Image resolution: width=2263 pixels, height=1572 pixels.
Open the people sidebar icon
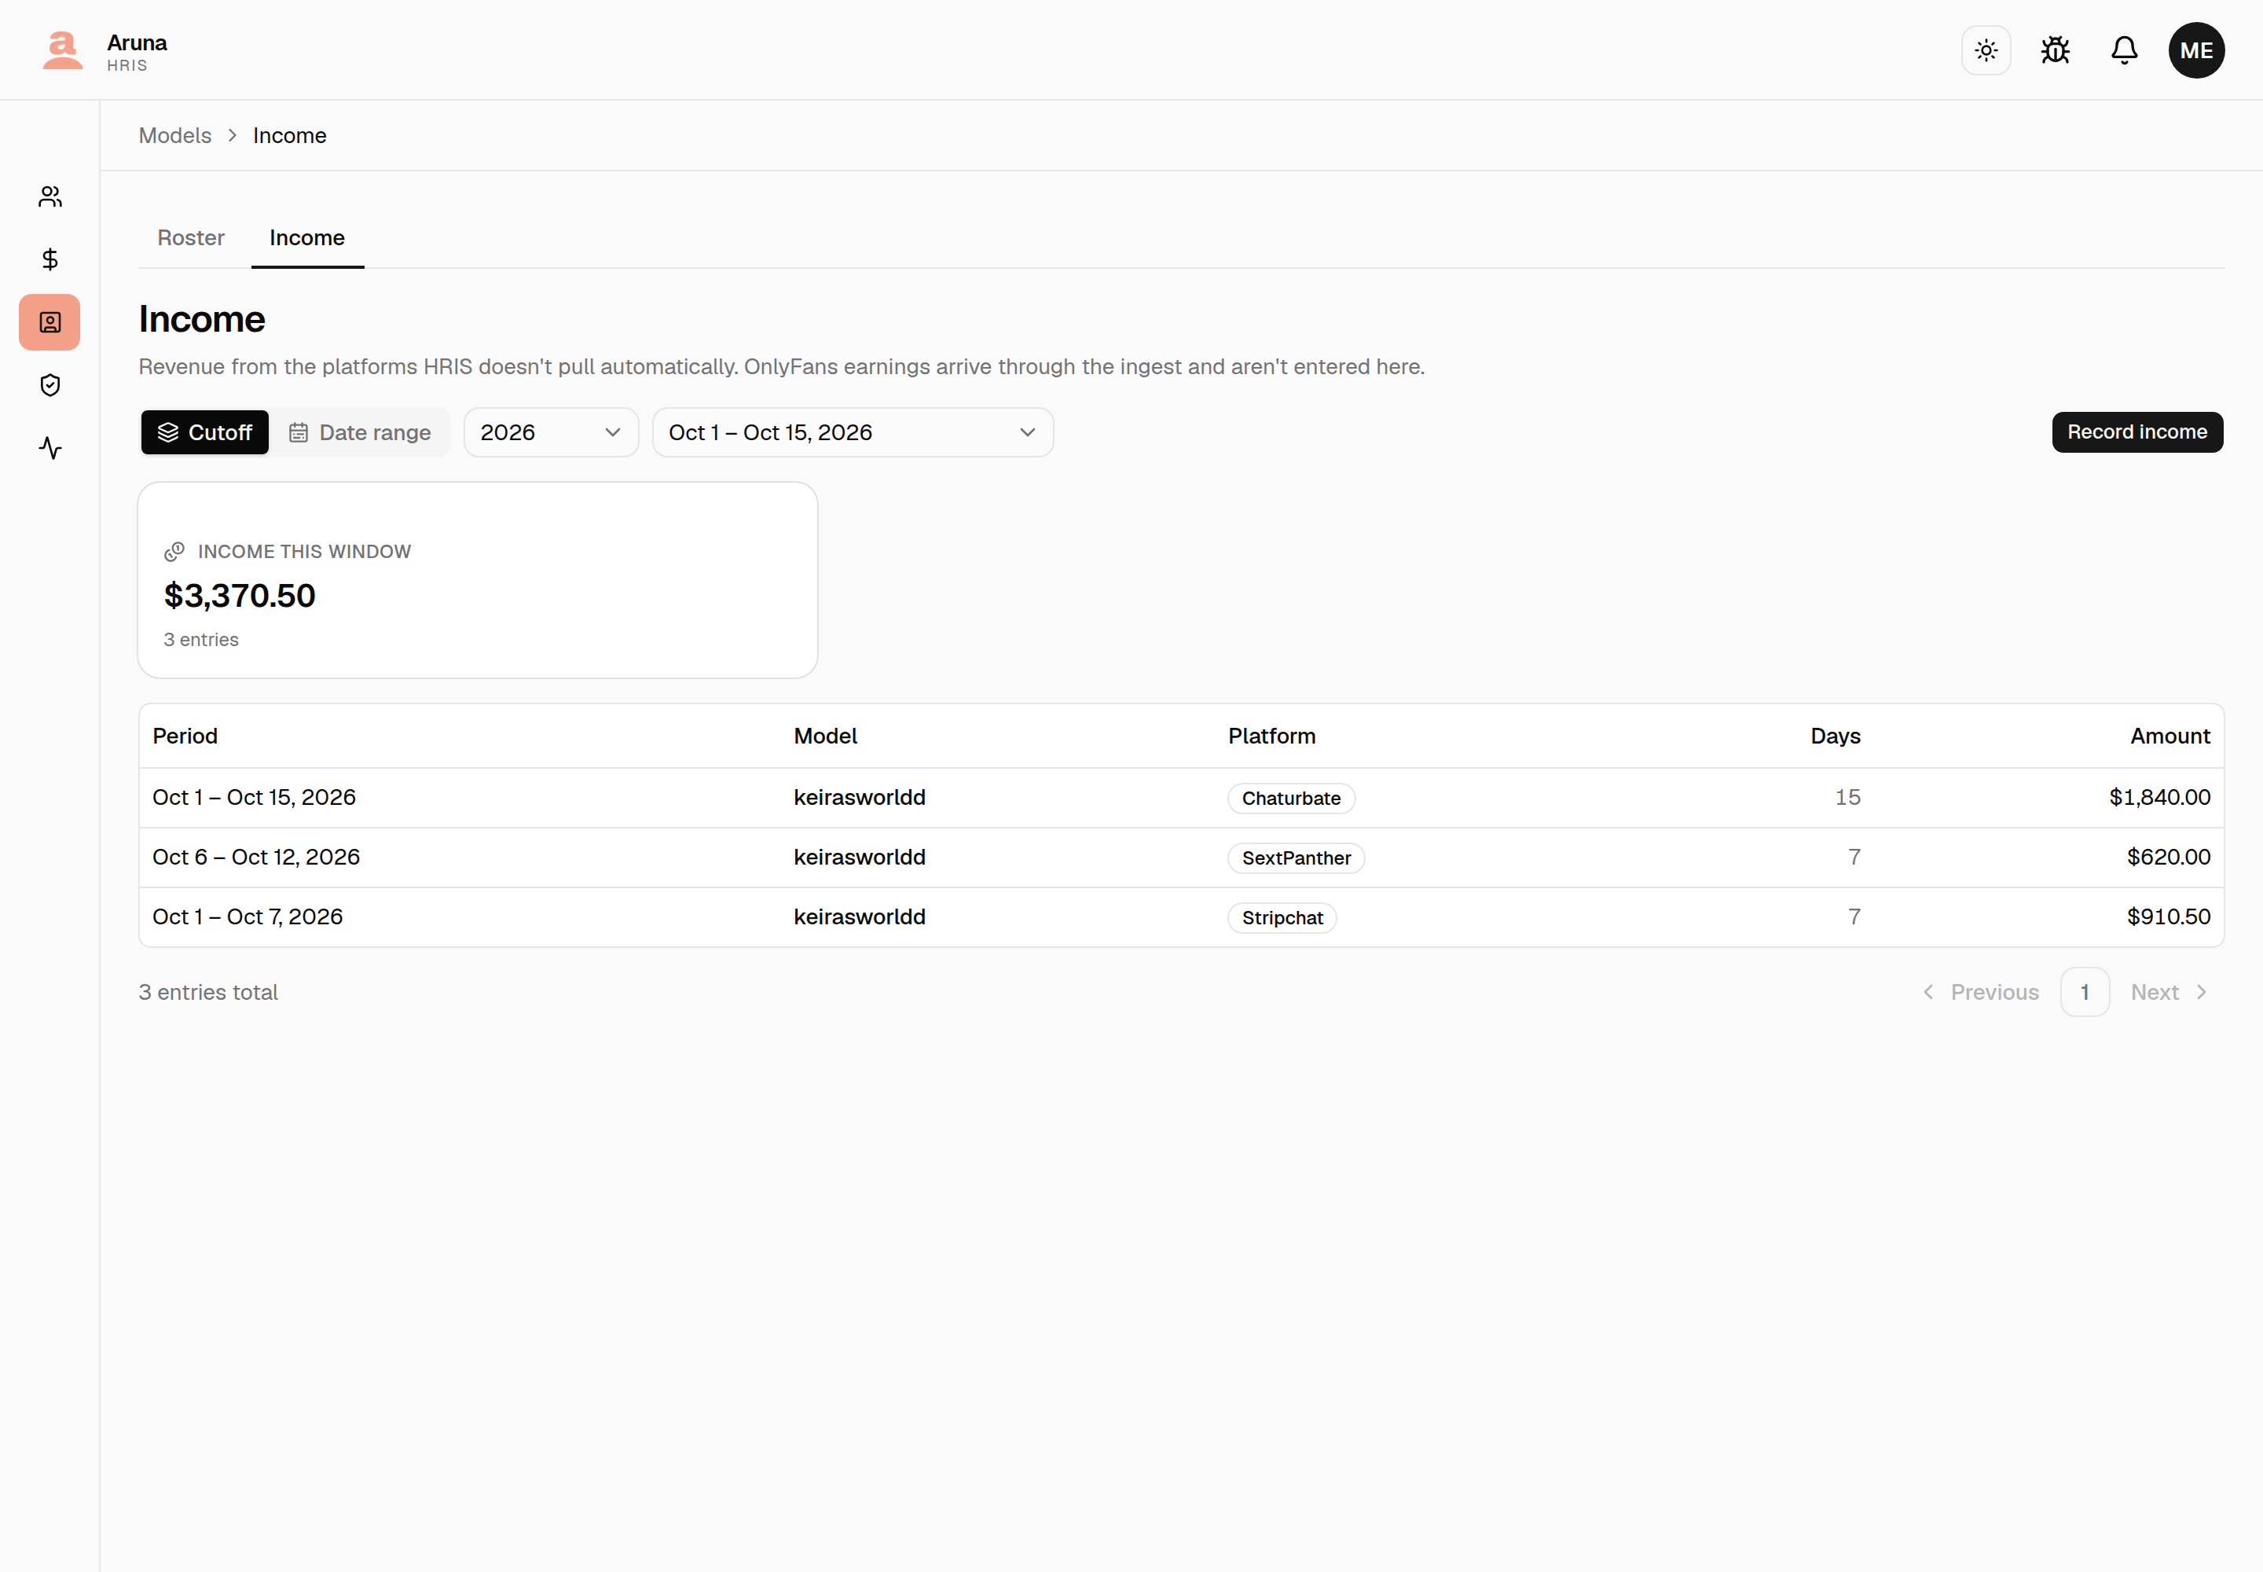point(50,197)
